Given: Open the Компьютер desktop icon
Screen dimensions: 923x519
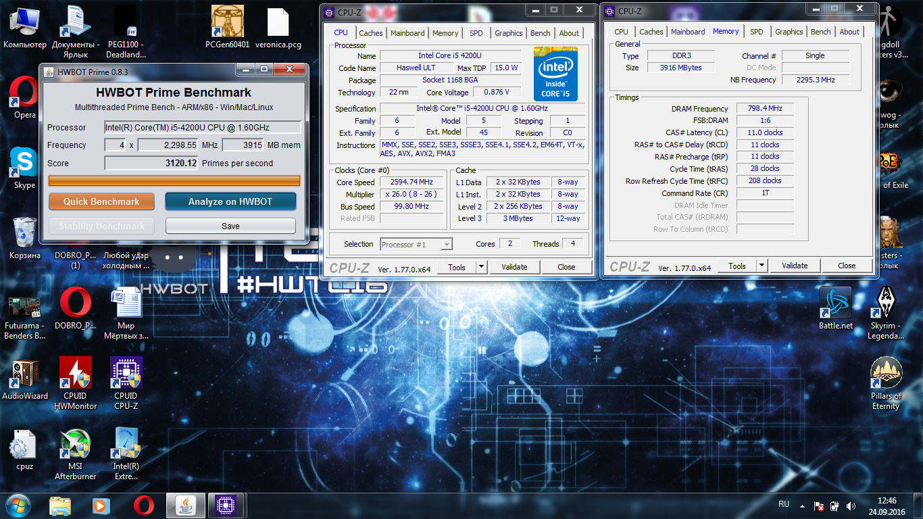Looking at the screenshot, I should (25, 28).
